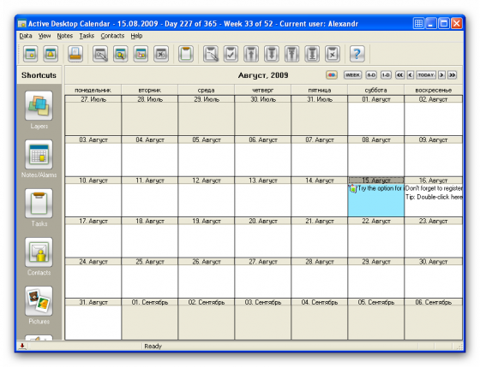Click the суббота column header
This screenshot has width=480, height=367.
[376, 90]
